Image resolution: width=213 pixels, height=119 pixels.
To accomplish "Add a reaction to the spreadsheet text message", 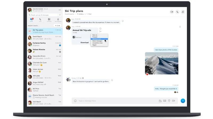I will pos(123,21).
